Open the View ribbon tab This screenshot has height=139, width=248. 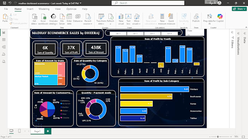pos(58,9)
